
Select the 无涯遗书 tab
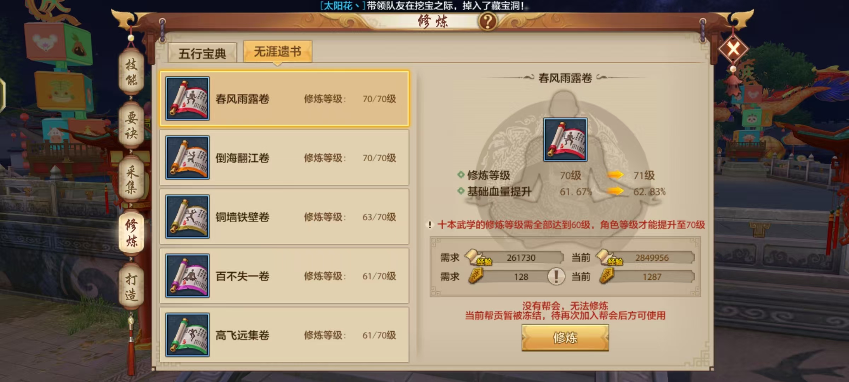(278, 52)
